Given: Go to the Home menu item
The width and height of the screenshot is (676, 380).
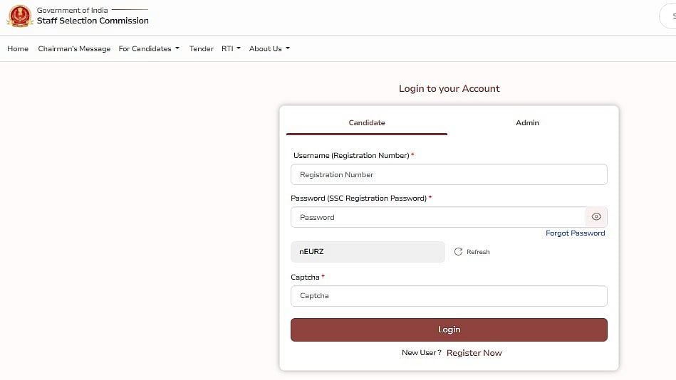Looking at the screenshot, I should tap(18, 49).
